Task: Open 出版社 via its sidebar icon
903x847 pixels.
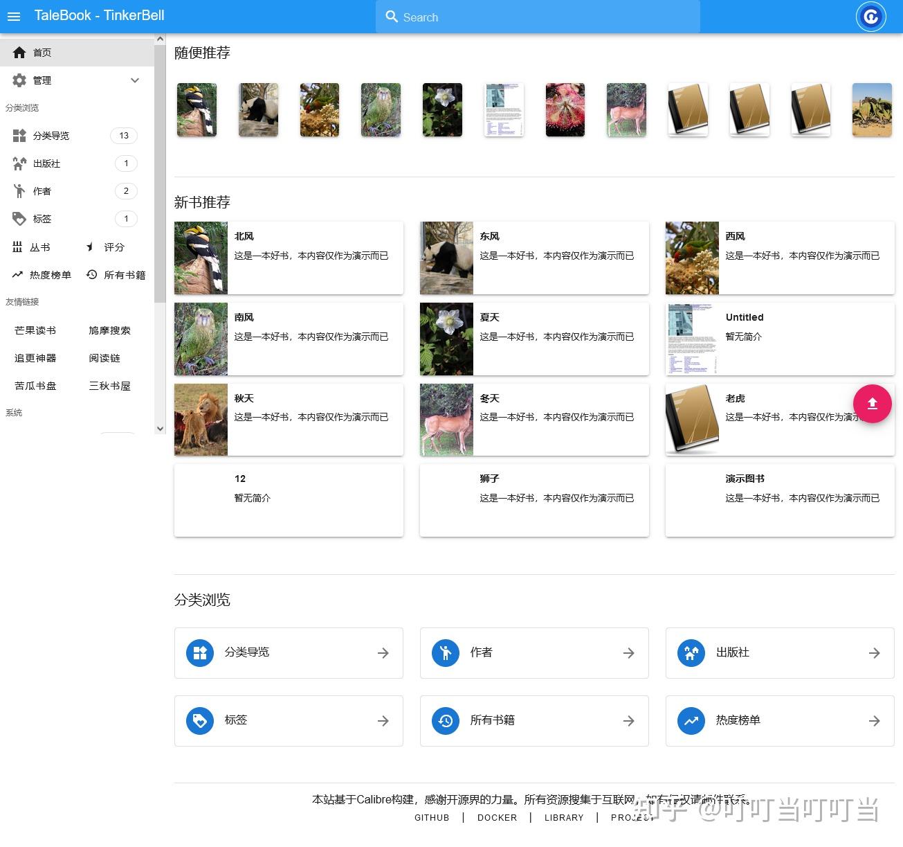Action: [19, 163]
